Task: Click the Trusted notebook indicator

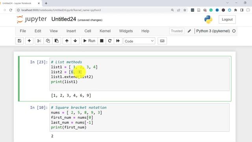Action: [x=177, y=31]
